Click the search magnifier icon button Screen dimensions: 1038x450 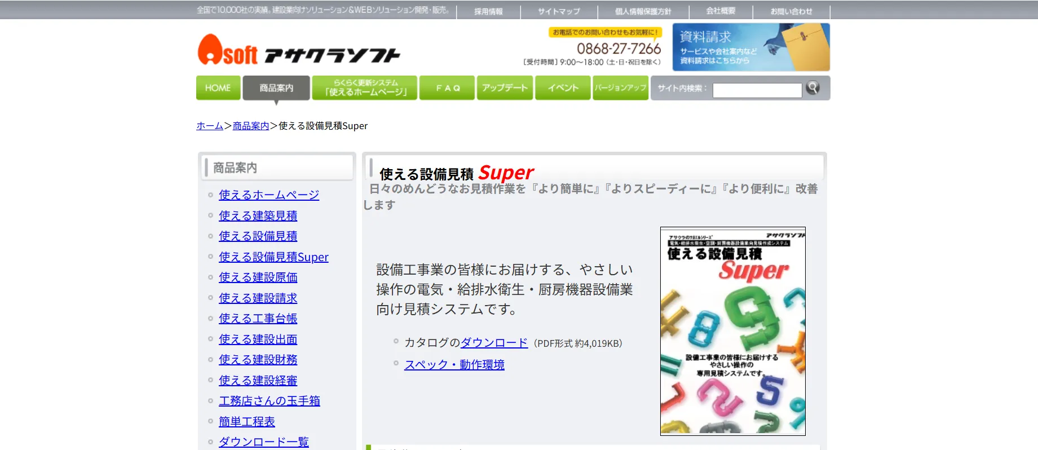812,87
